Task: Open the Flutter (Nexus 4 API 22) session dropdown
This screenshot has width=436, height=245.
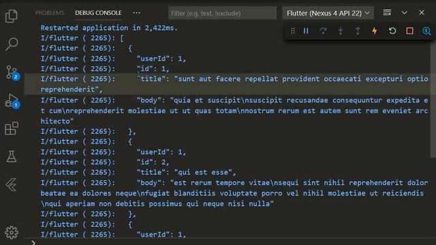Action: point(328,13)
